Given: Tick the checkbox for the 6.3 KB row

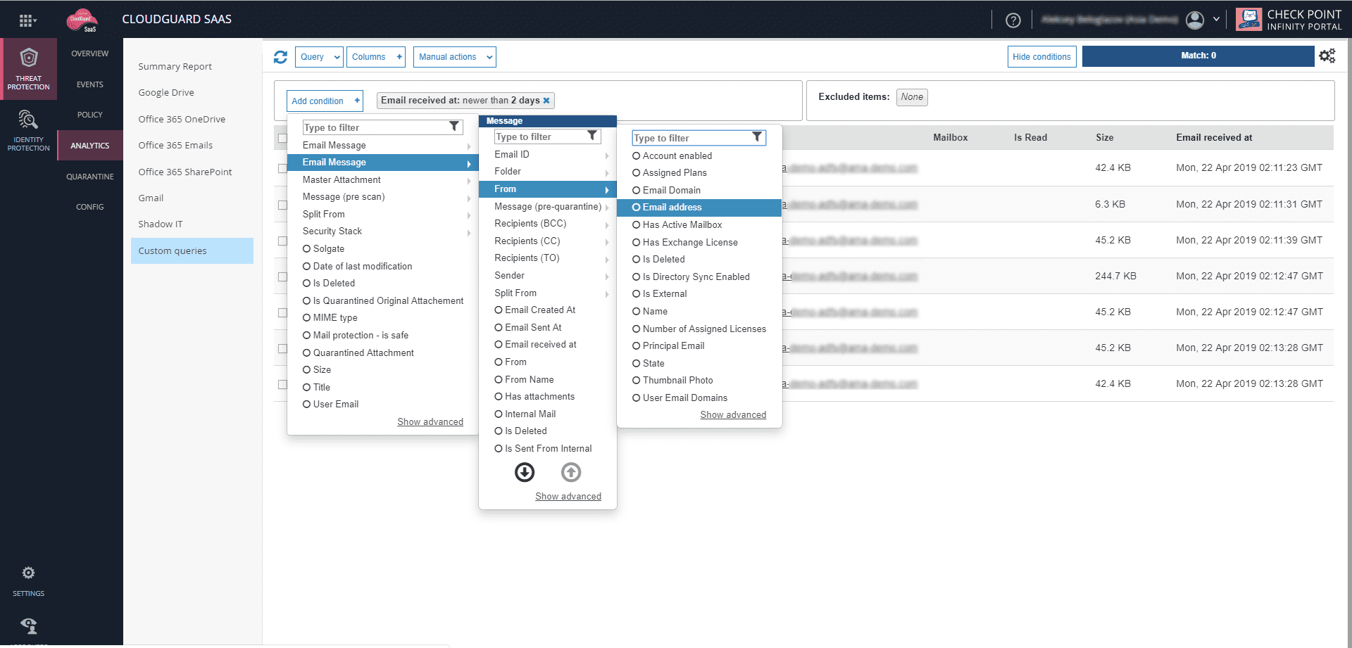Looking at the screenshot, I should (282, 205).
